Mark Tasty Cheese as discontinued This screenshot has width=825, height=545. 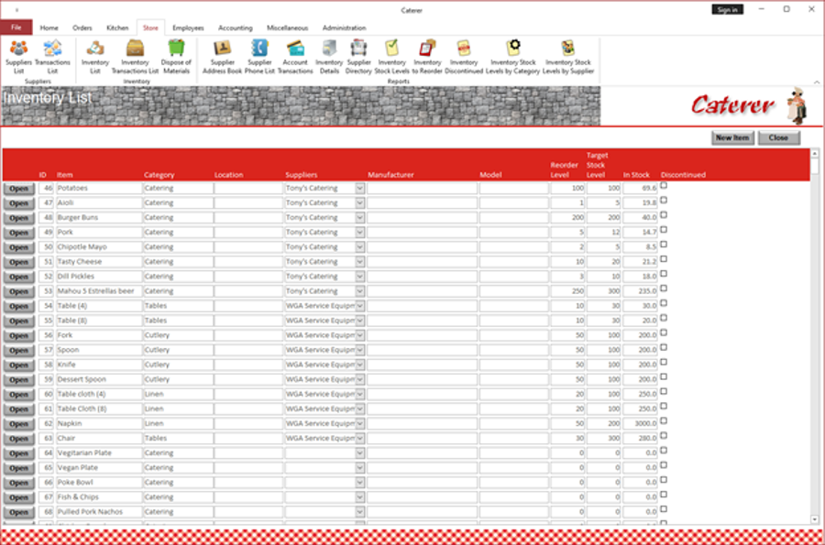(x=664, y=259)
